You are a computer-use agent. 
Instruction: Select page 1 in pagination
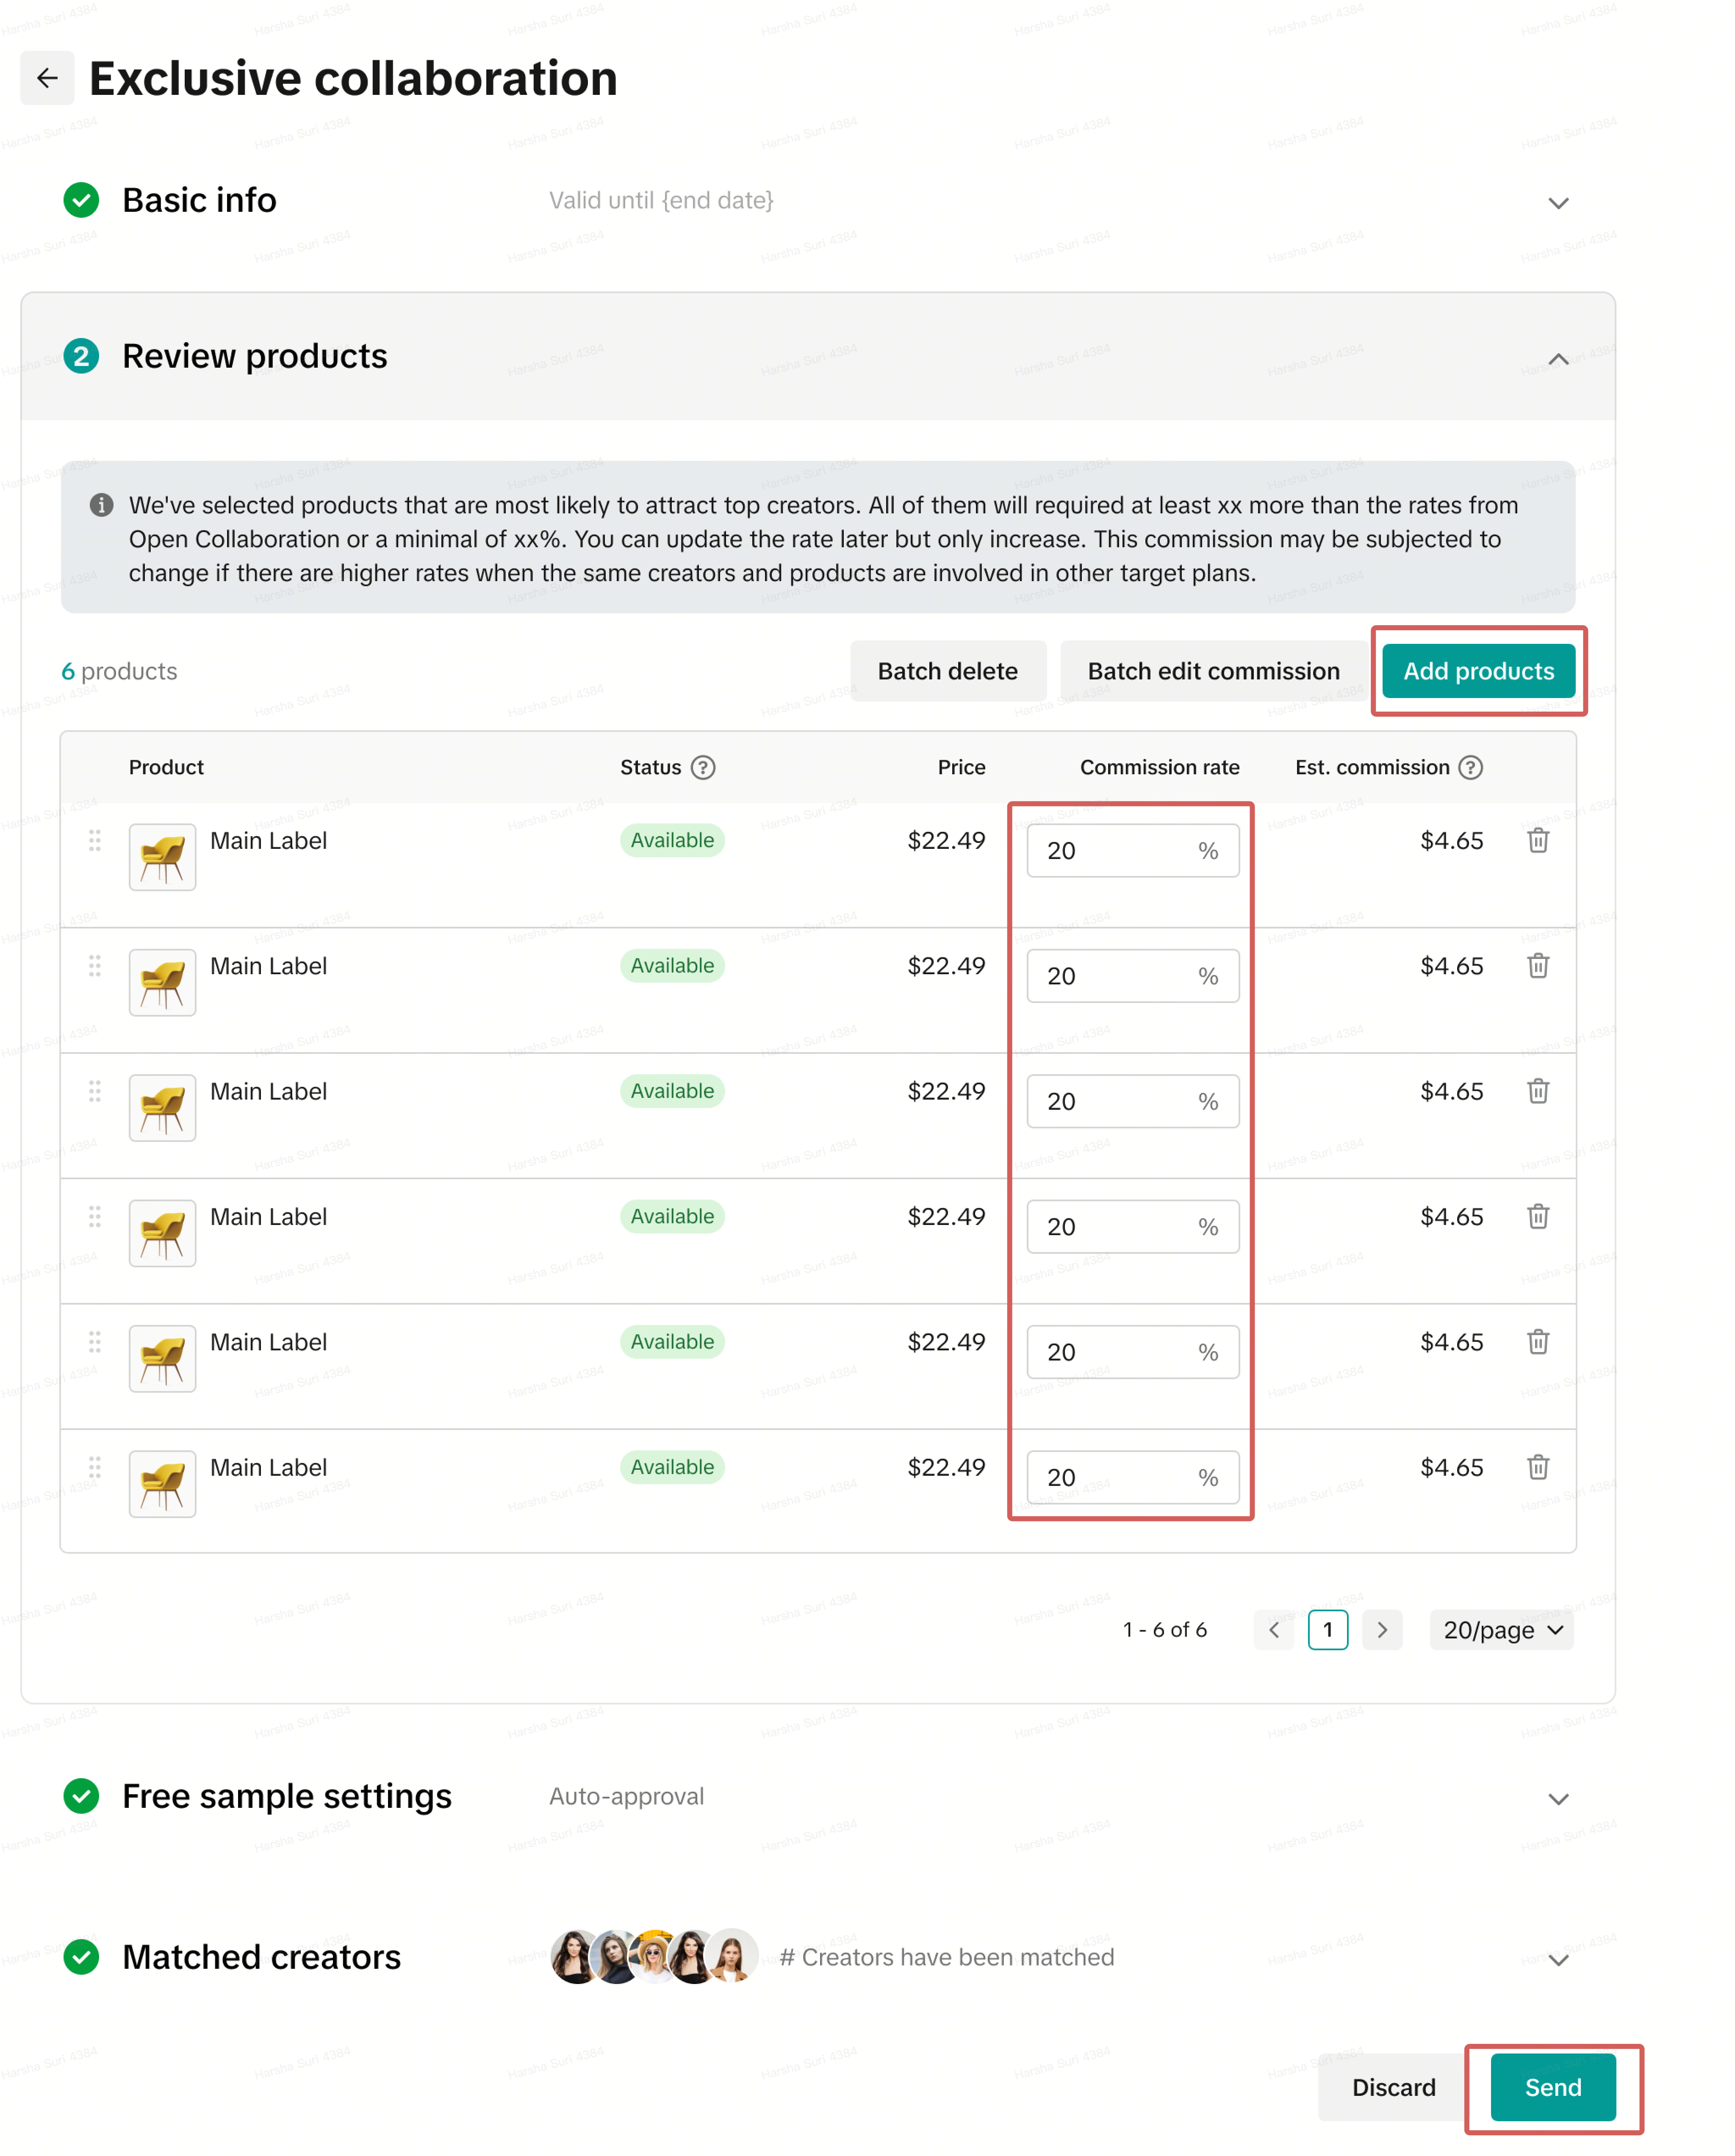[x=1327, y=1630]
